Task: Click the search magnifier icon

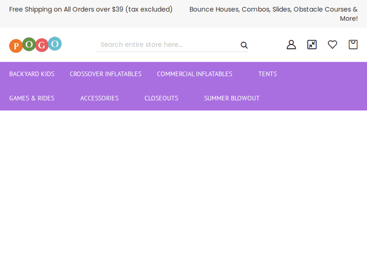Action: click(x=244, y=45)
